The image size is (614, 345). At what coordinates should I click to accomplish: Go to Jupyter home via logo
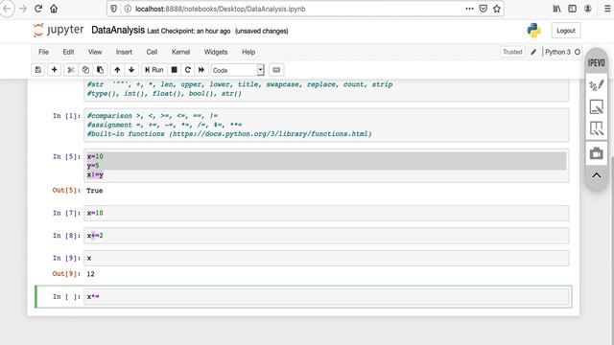point(59,30)
